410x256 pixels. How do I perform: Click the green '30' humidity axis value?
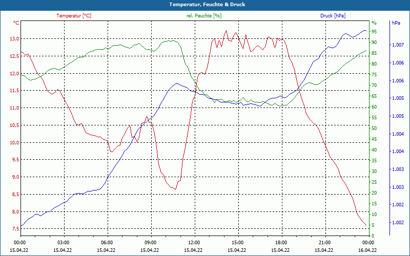pos(374,172)
